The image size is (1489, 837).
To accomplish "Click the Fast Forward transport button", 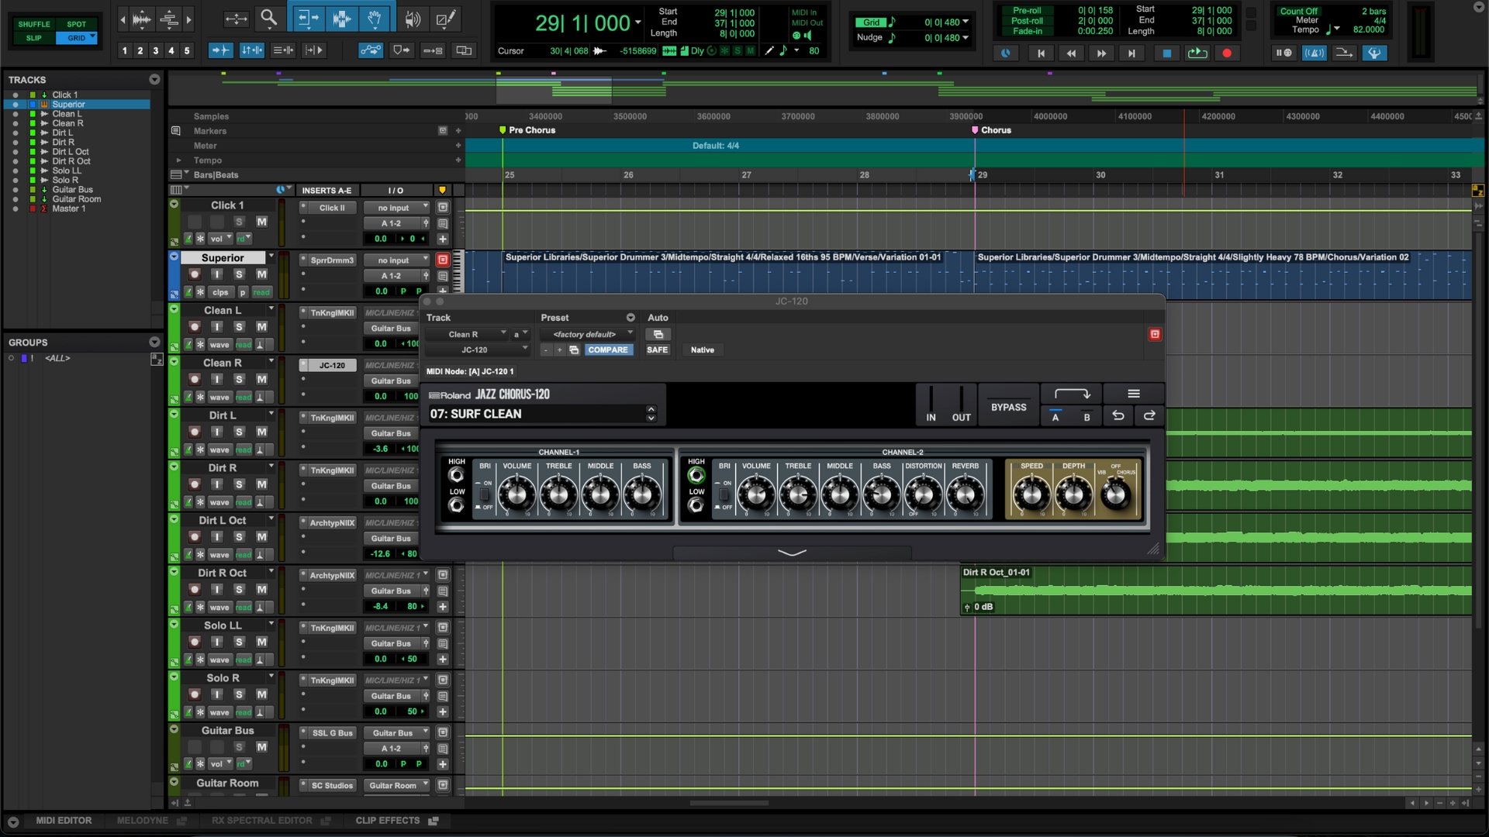I will coord(1101,53).
